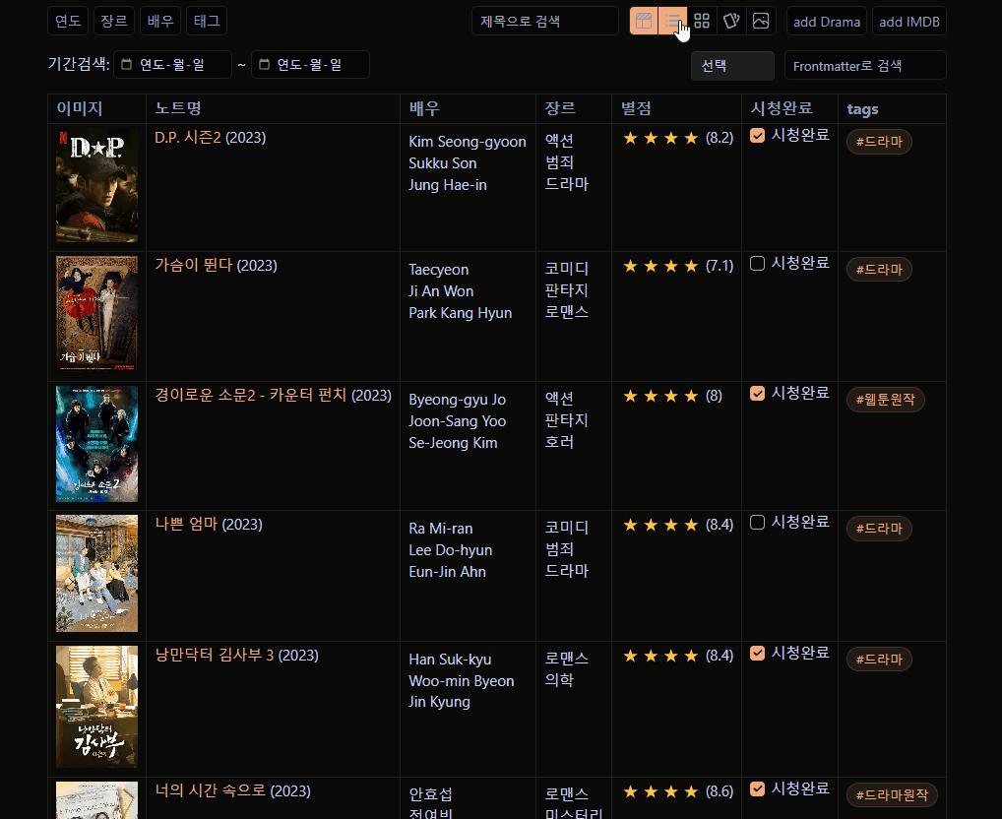The width and height of the screenshot is (1002, 819).
Task: Click the (8.2) rating value
Action: pos(720,138)
